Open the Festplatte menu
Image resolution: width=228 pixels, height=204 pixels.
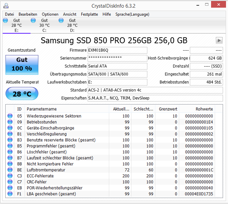point(89,14)
